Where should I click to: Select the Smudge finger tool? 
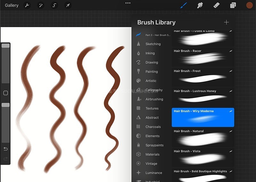tap(200, 5)
